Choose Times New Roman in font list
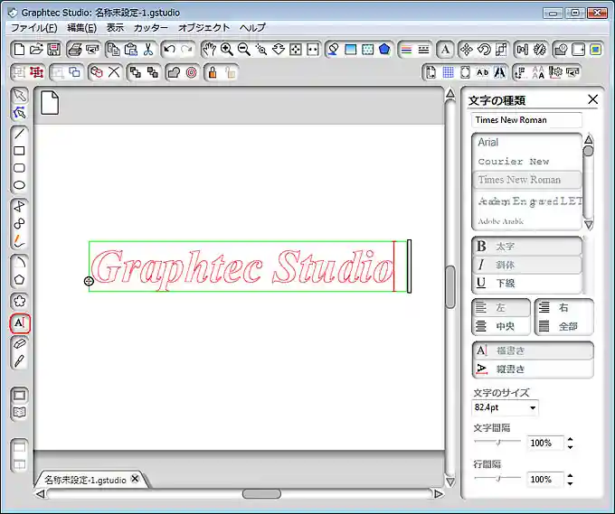The image size is (615, 514). pyautogui.click(x=527, y=180)
